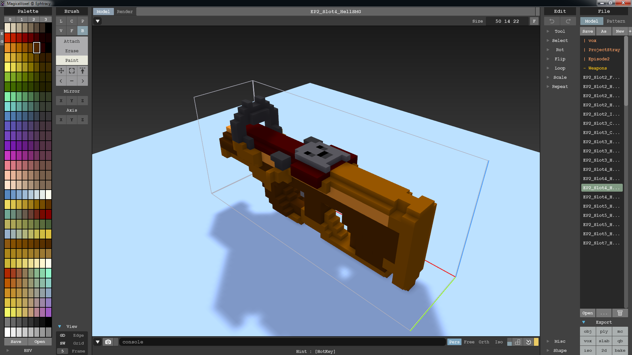Click the Move mode icon with arrows
The image size is (632, 355).
(61, 70)
